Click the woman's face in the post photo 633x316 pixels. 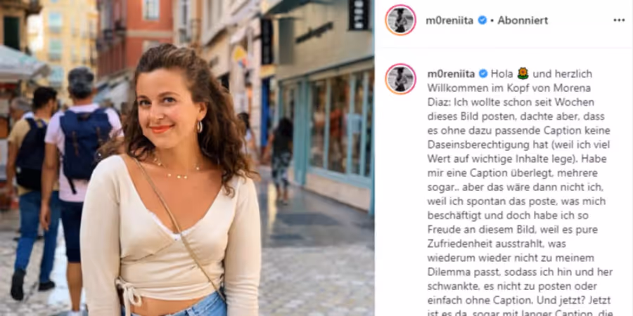163,107
